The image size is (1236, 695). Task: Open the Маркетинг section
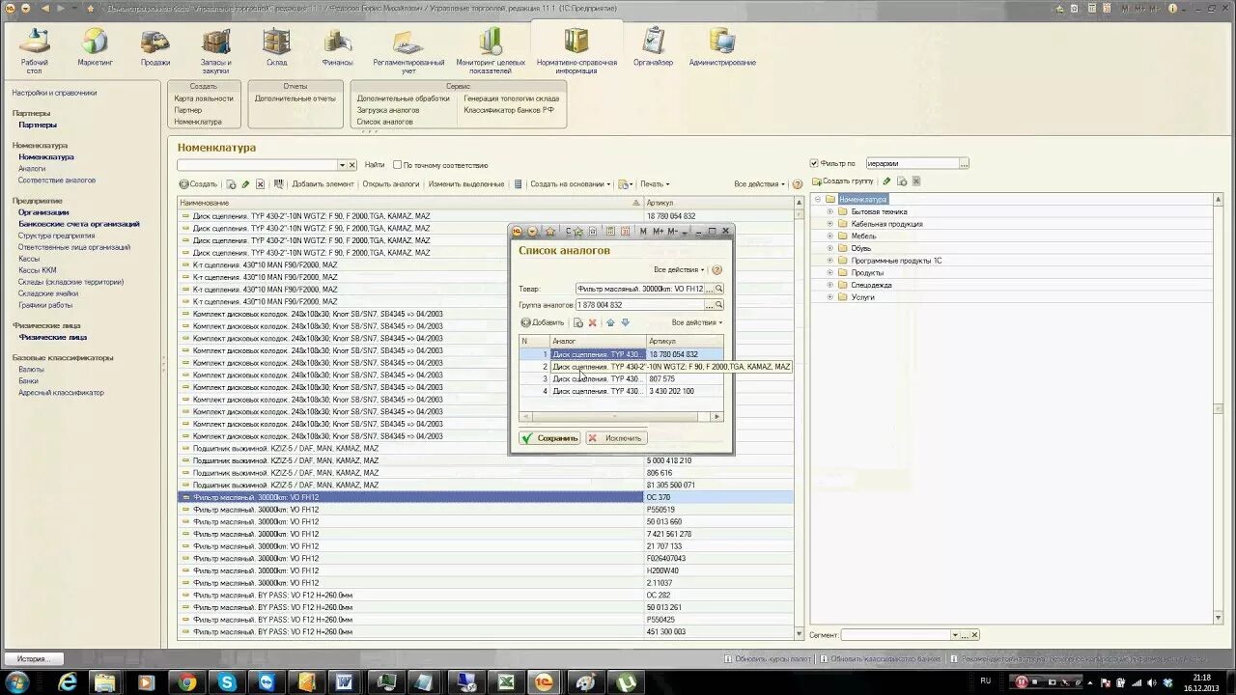(x=95, y=47)
